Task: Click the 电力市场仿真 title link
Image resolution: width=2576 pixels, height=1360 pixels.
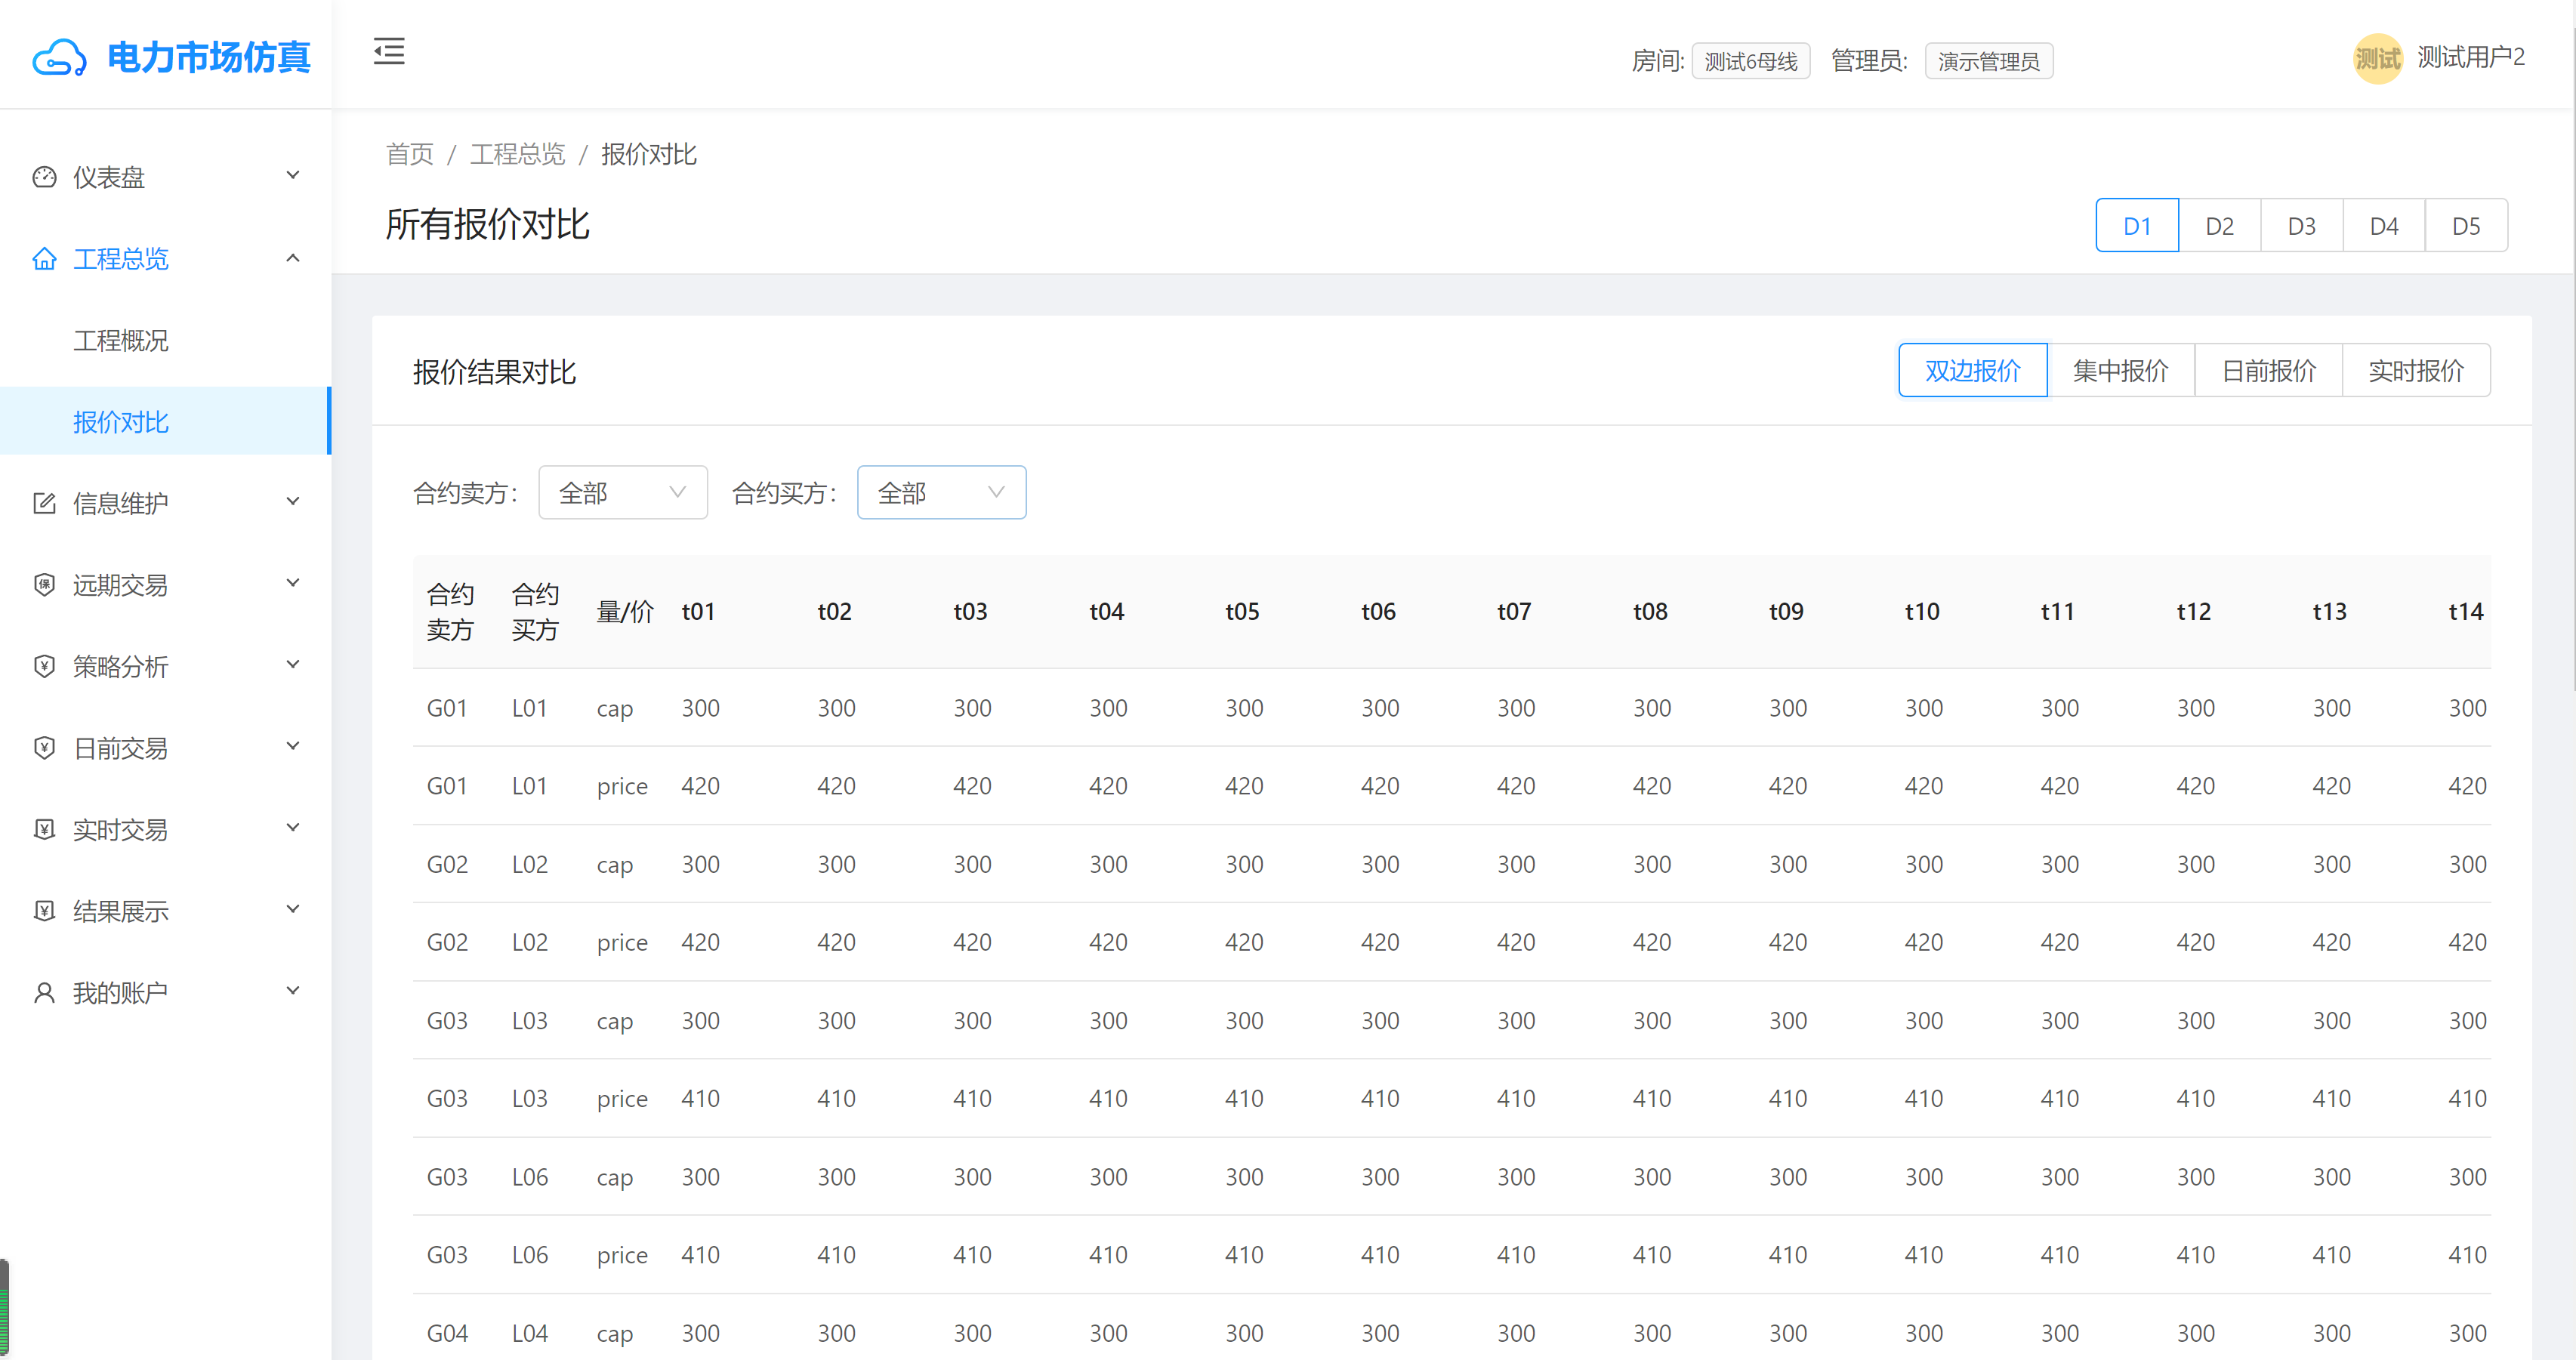Action: point(209,58)
